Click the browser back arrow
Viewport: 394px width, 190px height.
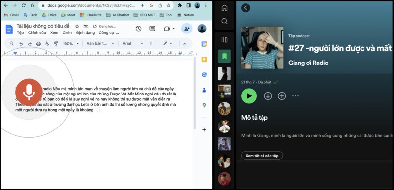point(6,5)
